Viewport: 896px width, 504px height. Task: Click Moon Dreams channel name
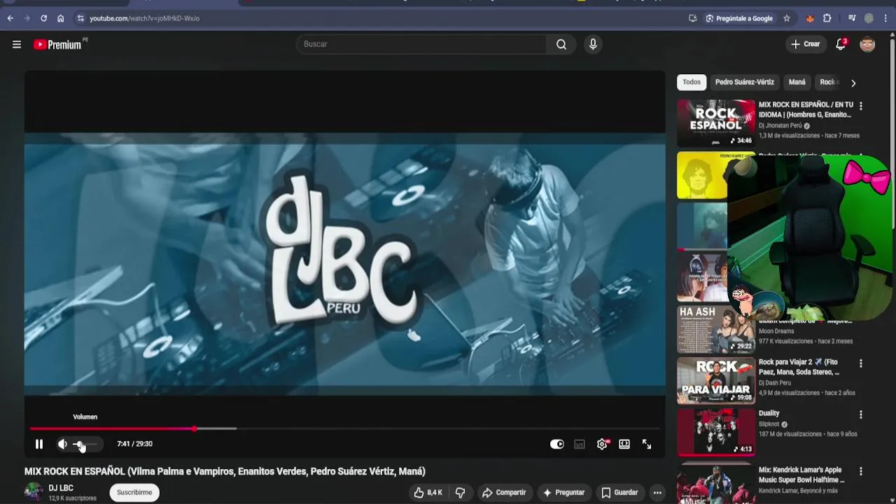click(x=776, y=331)
